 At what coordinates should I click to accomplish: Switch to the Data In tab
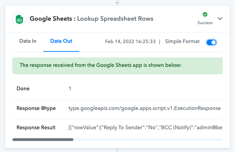click(28, 41)
